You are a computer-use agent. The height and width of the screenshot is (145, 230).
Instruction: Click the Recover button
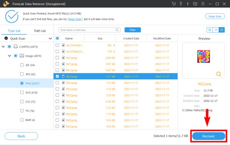(209, 136)
